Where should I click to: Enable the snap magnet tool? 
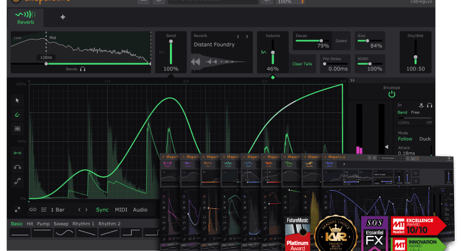pos(17,114)
